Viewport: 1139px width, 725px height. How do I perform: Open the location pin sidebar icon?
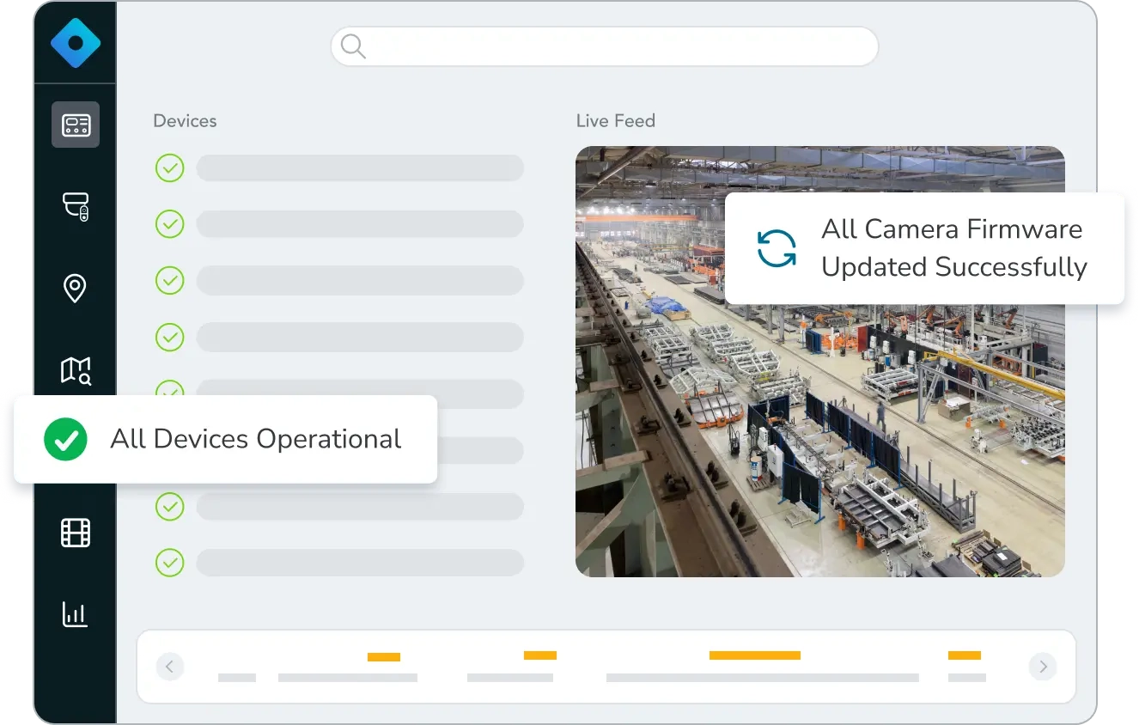pyautogui.click(x=76, y=288)
